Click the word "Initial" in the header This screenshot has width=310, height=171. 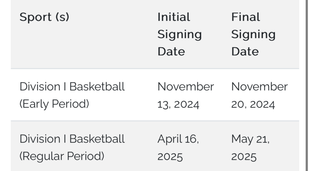tap(174, 17)
